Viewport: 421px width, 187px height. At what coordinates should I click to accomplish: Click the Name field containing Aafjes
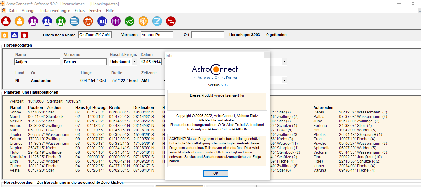click(x=37, y=62)
